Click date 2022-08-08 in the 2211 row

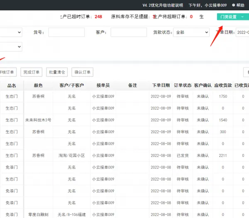(x=161, y=156)
